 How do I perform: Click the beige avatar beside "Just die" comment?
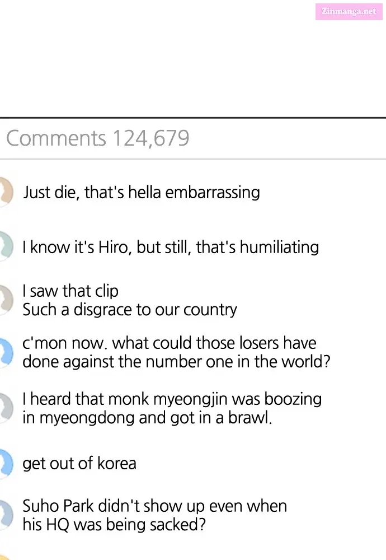click(x=6, y=192)
